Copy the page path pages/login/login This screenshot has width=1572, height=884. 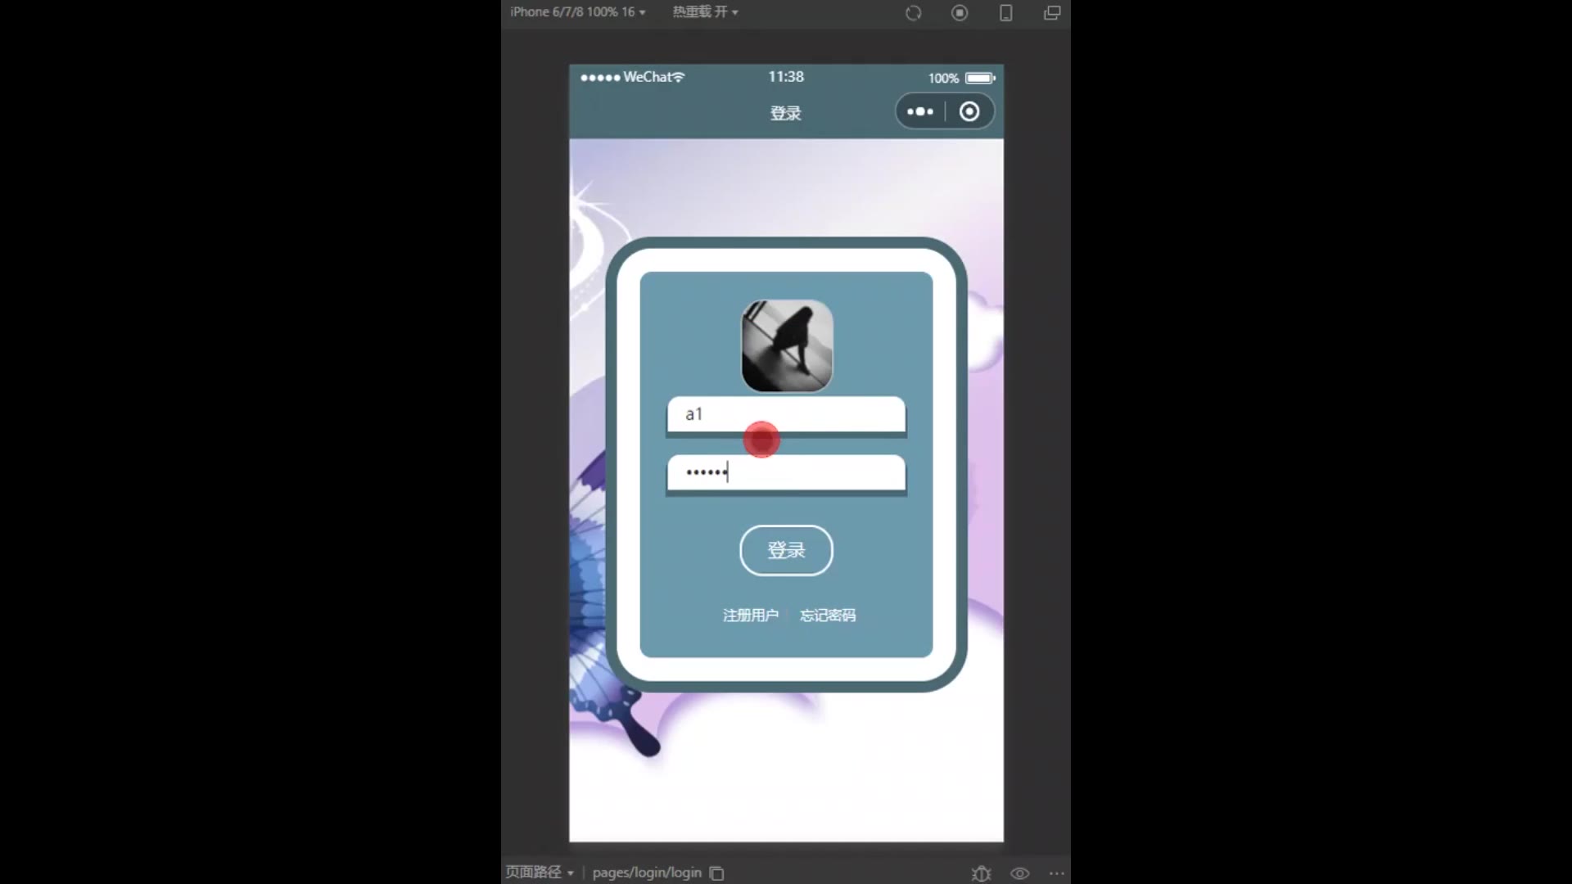pos(716,873)
